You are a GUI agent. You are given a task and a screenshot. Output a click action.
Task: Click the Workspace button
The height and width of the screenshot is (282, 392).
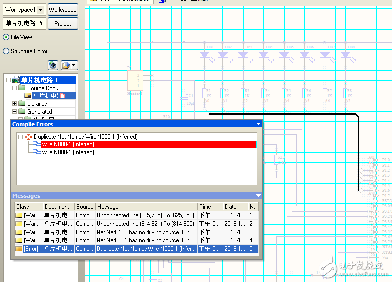[63, 10]
